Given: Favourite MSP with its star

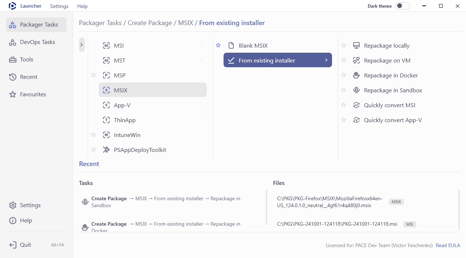Looking at the screenshot, I should point(93,75).
